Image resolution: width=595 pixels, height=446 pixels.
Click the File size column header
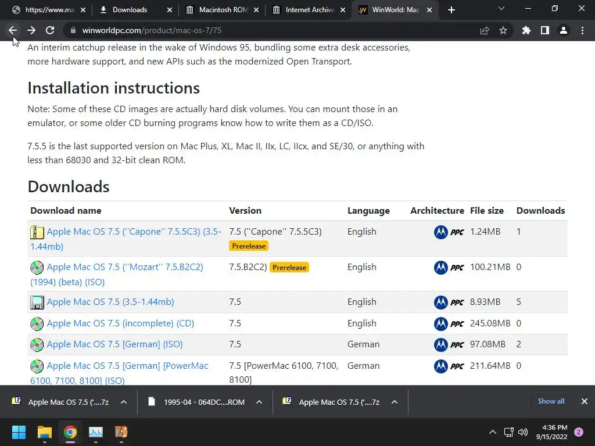coord(487,210)
